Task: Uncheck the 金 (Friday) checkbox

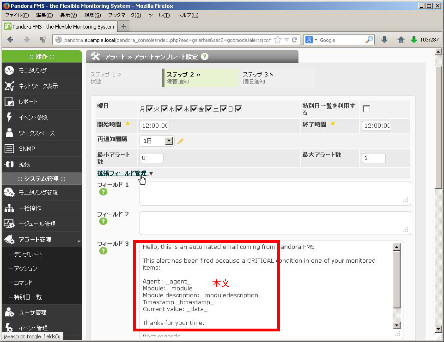Action: tap(209, 109)
